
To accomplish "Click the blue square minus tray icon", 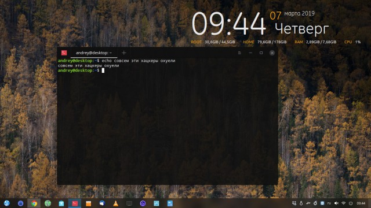I will tap(322, 203).
